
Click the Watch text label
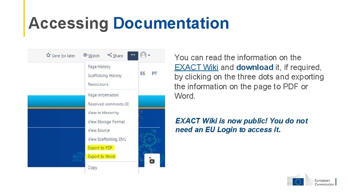(x=94, y=56)
